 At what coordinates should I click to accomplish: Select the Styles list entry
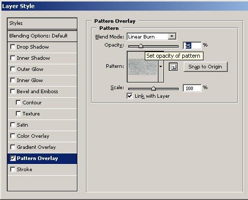click(42, 23)
